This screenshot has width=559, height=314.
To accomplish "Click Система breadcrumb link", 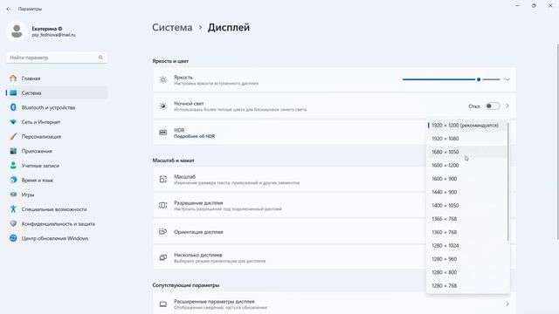I will [x=172, y=27].
